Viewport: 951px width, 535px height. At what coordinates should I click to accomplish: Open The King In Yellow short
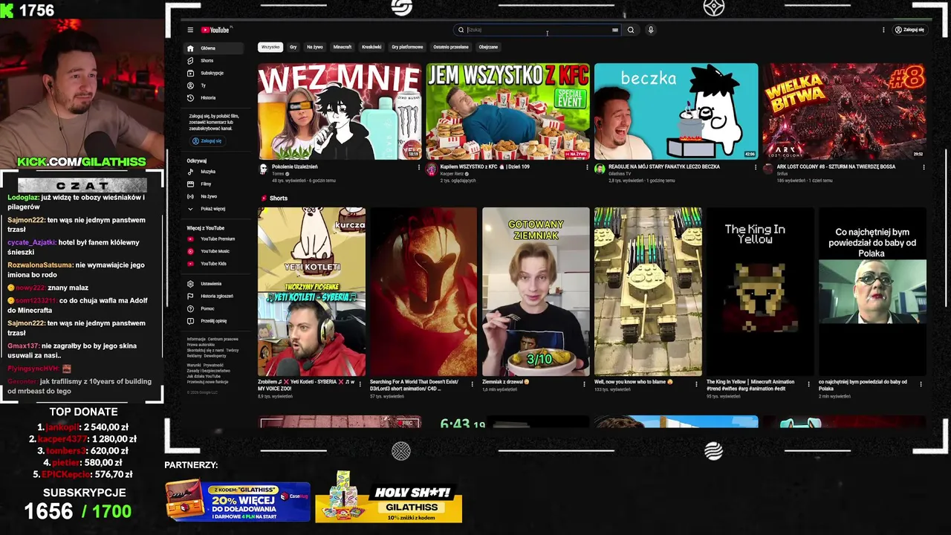[x=760, y=292]
